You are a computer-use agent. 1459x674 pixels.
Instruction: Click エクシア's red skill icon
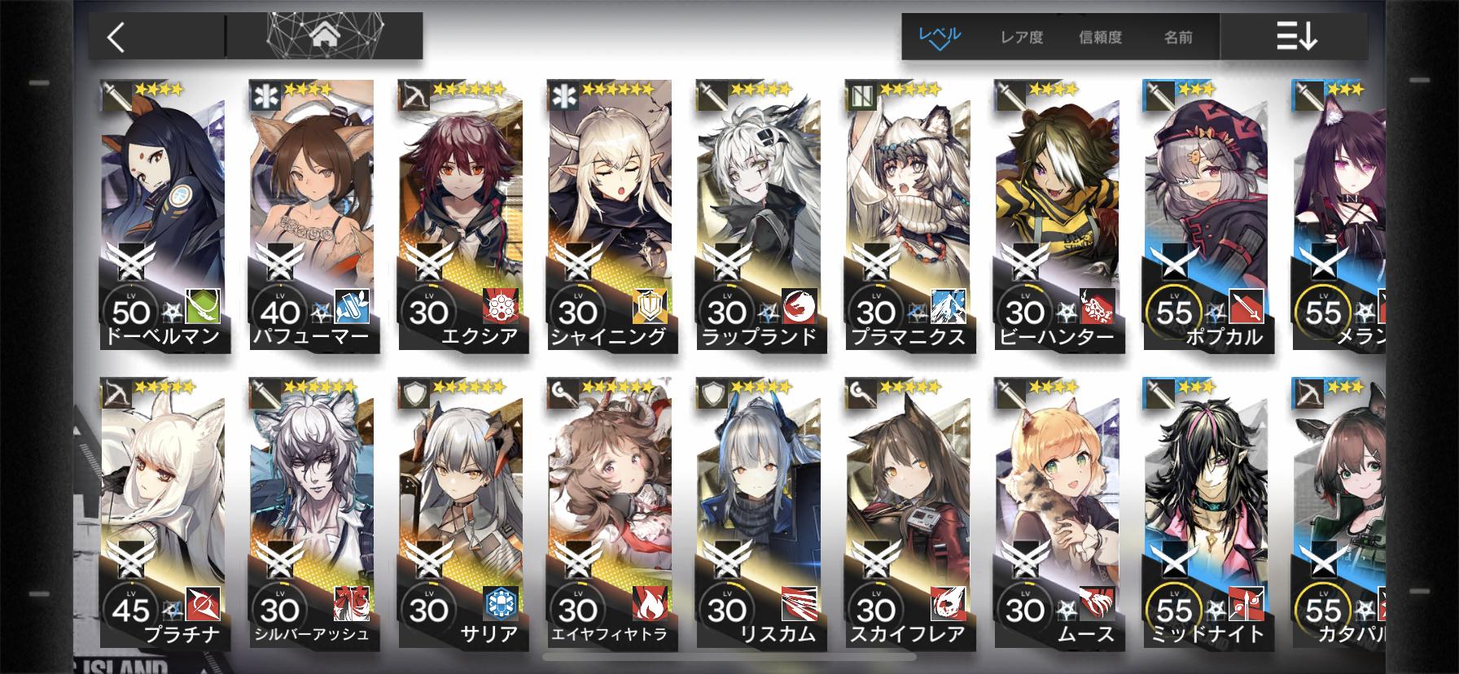[499, 306]
